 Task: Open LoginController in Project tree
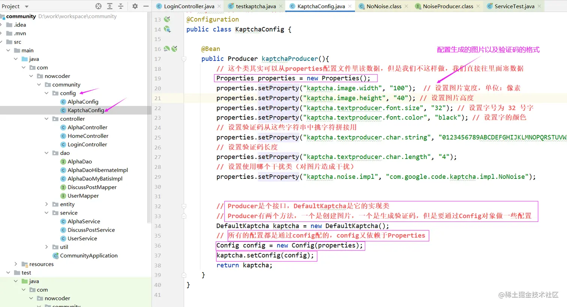pos(87,144)
